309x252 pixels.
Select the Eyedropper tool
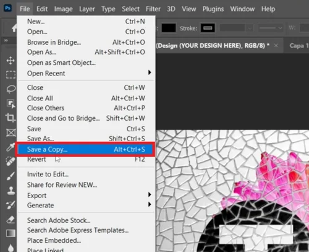[x=11, y=147]
